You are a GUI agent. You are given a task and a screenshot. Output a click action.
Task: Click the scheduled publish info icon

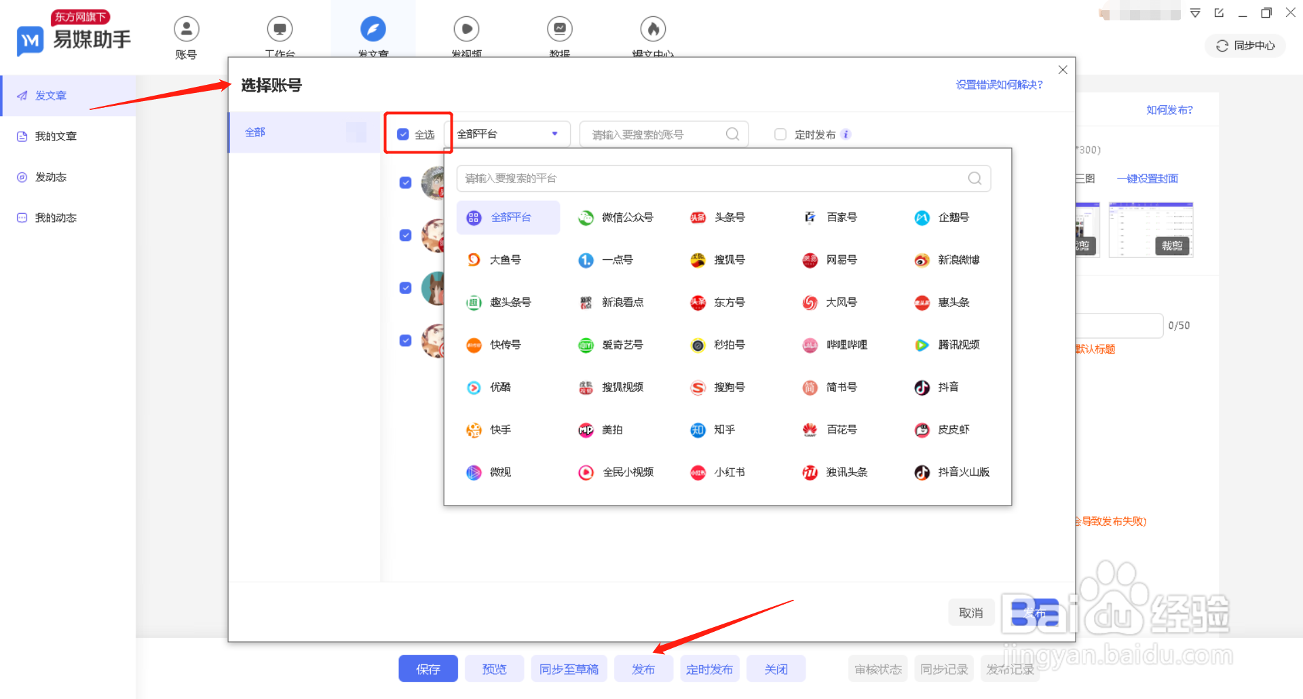846,134
